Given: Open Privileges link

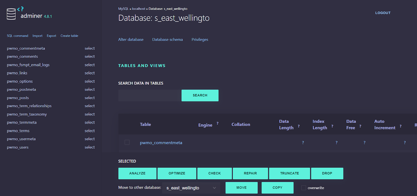Looking at the screenshot, I should click(200, 40).
